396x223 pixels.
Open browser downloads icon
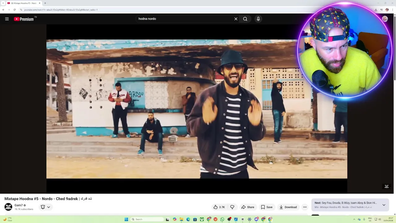coord(376,10)
